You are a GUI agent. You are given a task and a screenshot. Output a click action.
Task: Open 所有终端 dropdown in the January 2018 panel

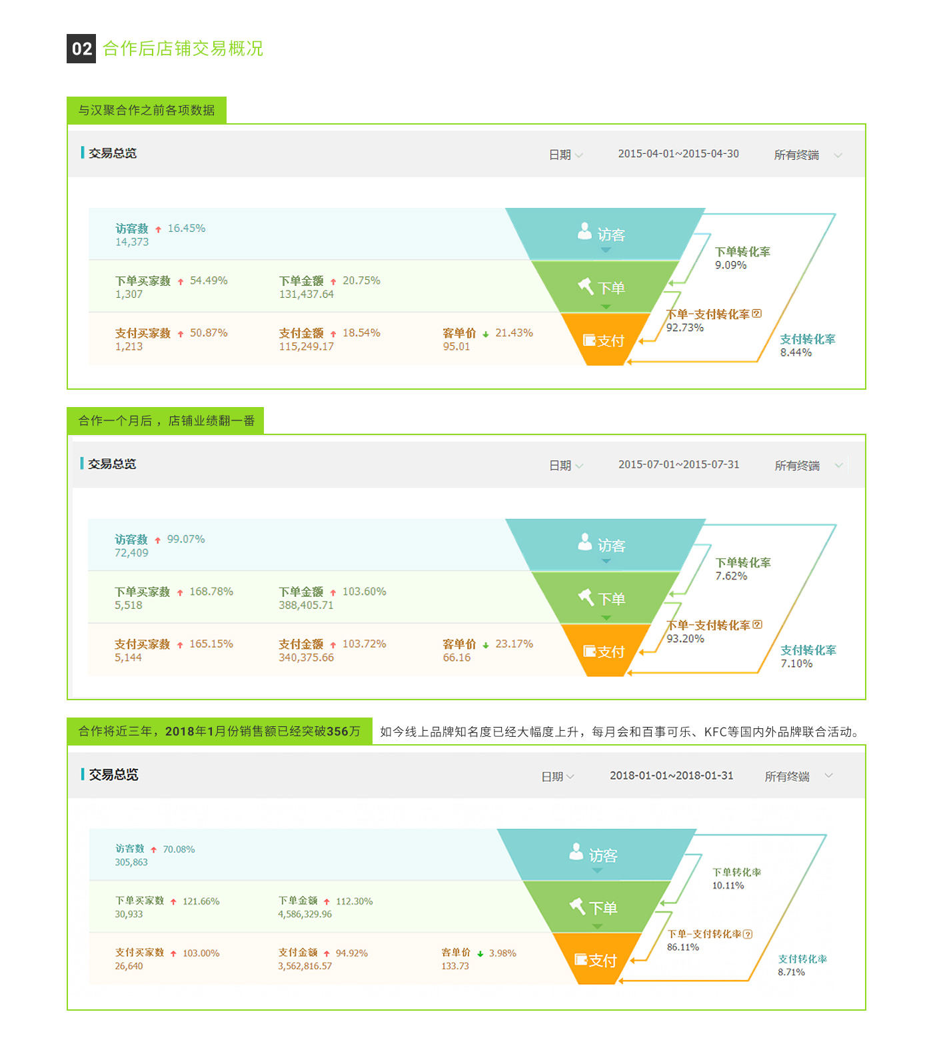pyautogui.click(x=828, y=776)
